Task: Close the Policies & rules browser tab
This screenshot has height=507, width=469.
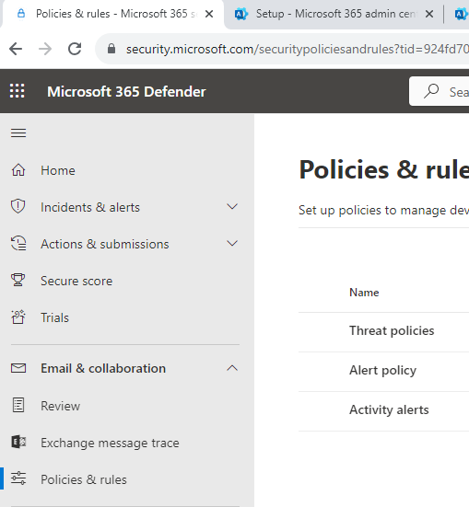Action: (x=209, y=14)
